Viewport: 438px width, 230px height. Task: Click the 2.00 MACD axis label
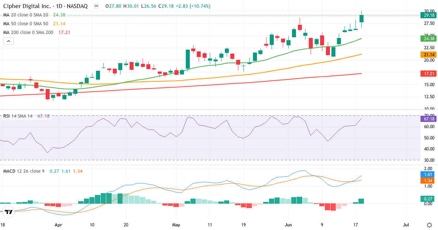(428, 169)
